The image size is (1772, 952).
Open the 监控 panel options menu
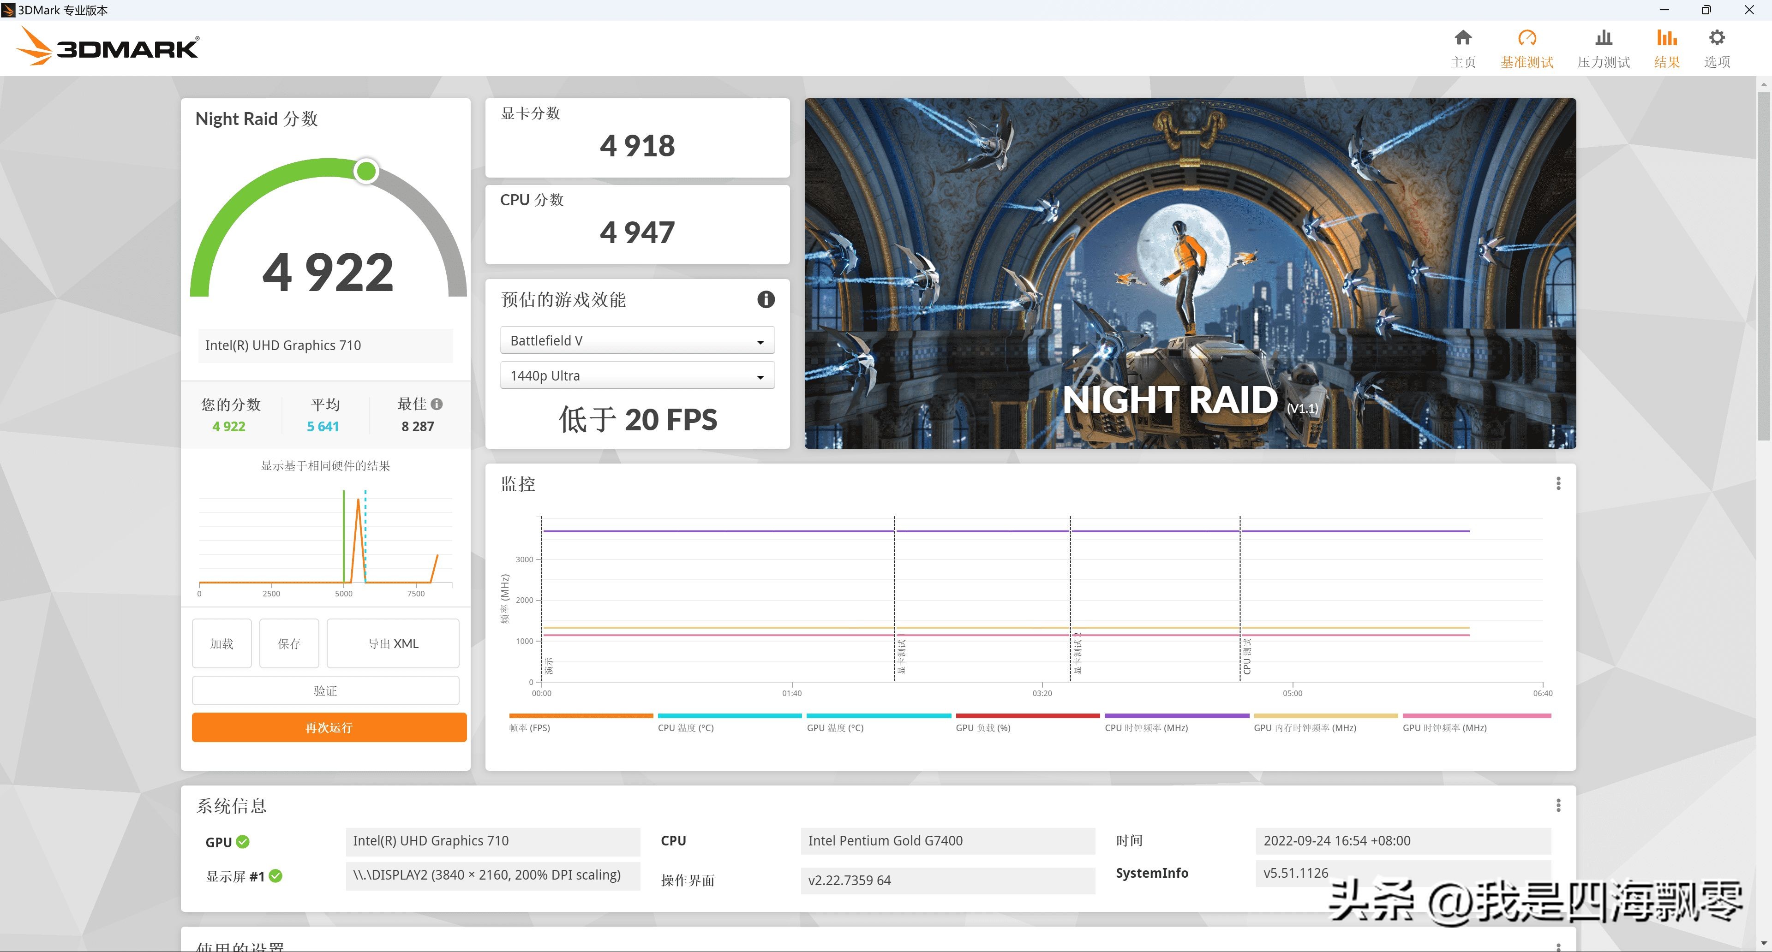tap(1558, 484)
